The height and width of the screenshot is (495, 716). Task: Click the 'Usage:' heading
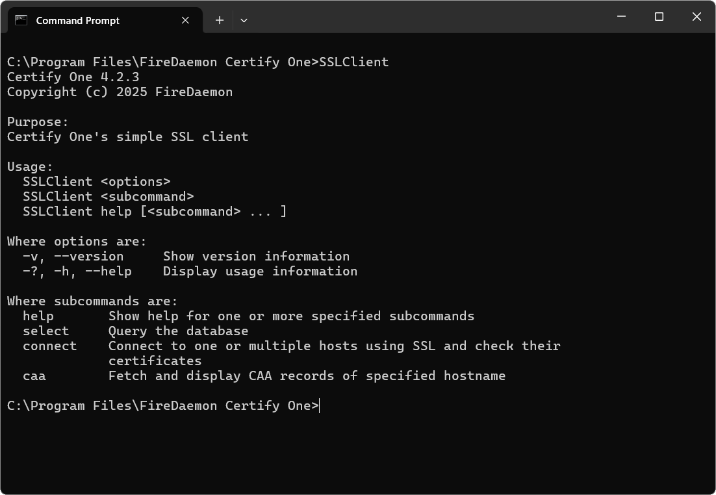(x=30, y=167)
